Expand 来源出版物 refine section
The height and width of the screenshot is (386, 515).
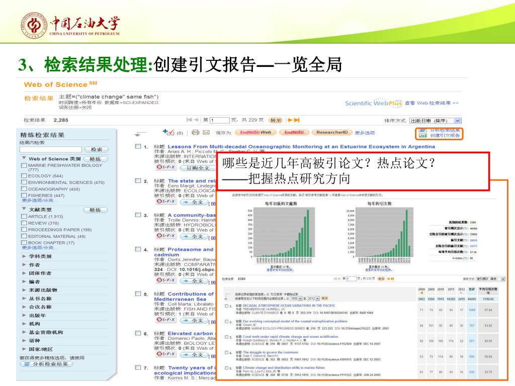tap(24, 290)
